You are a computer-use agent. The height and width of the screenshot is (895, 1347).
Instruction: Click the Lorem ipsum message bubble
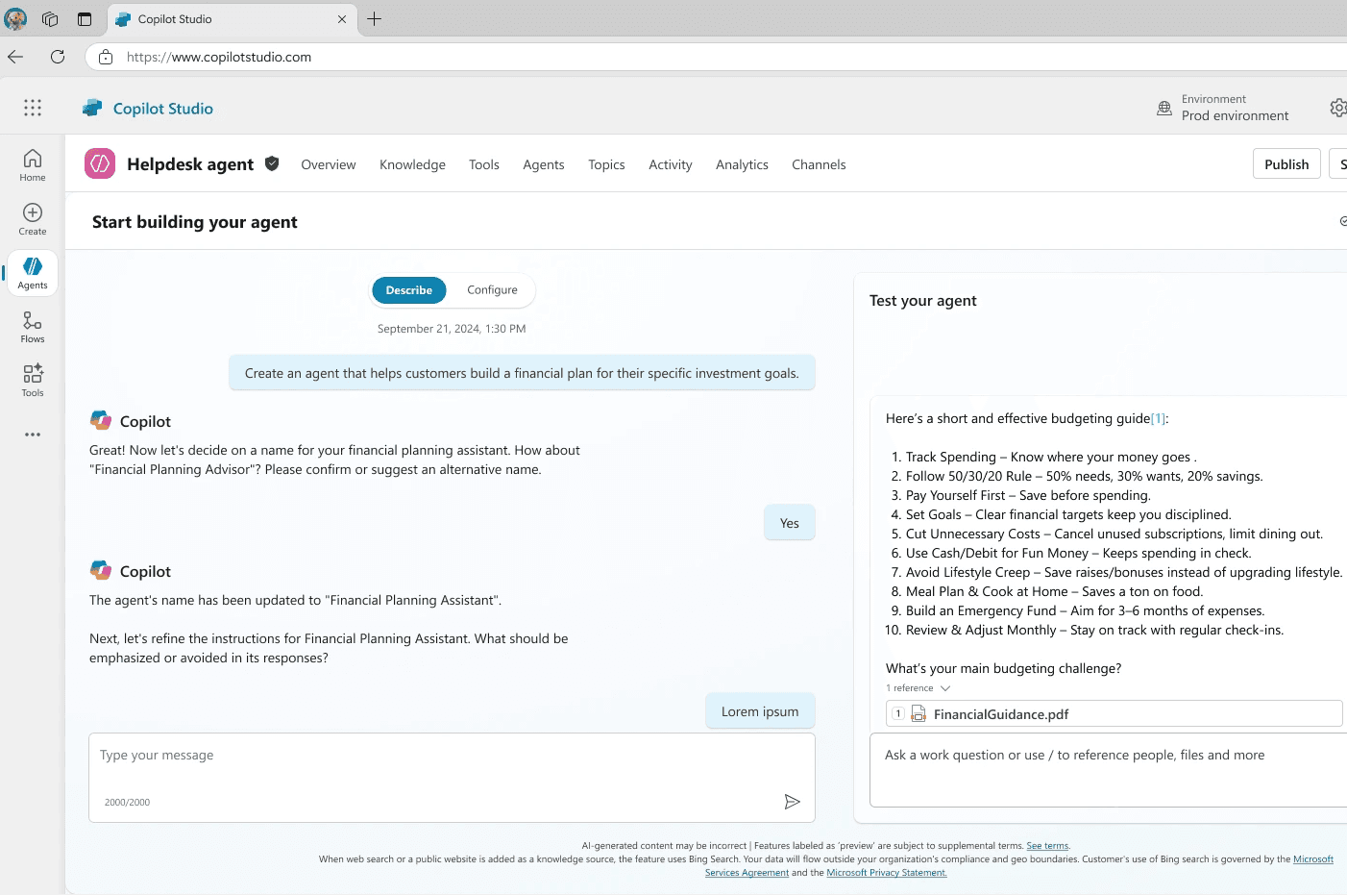point(760,711)
